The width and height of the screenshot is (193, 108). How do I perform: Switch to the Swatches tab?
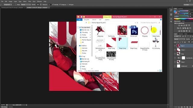click(x=181, y=9)
